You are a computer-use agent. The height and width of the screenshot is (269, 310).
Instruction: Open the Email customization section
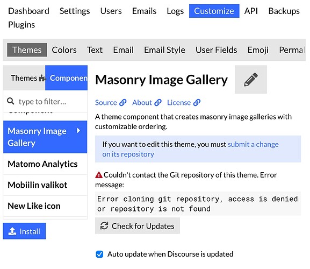coord(124,50)
